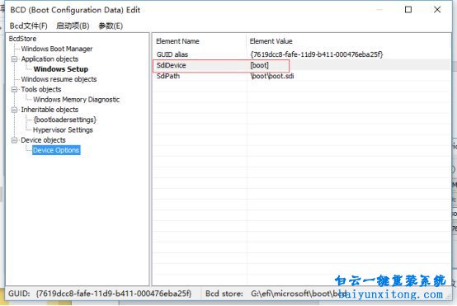457x306 pixels.
Task: Click the Element Value column header
Action: tap(271, 41)
